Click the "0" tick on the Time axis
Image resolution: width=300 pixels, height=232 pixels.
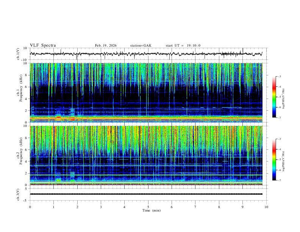point(30,207)
